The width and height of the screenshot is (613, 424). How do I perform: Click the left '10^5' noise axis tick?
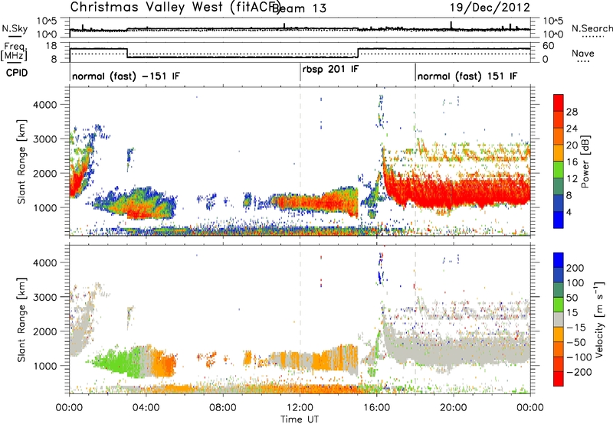pos(48,21)
